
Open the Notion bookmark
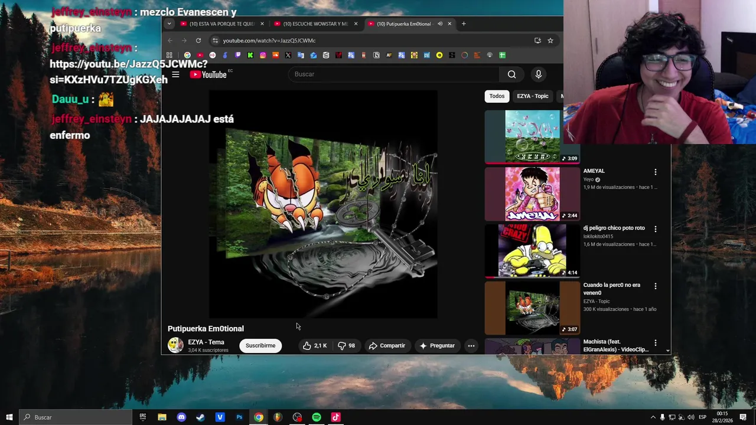pos(376,55)
